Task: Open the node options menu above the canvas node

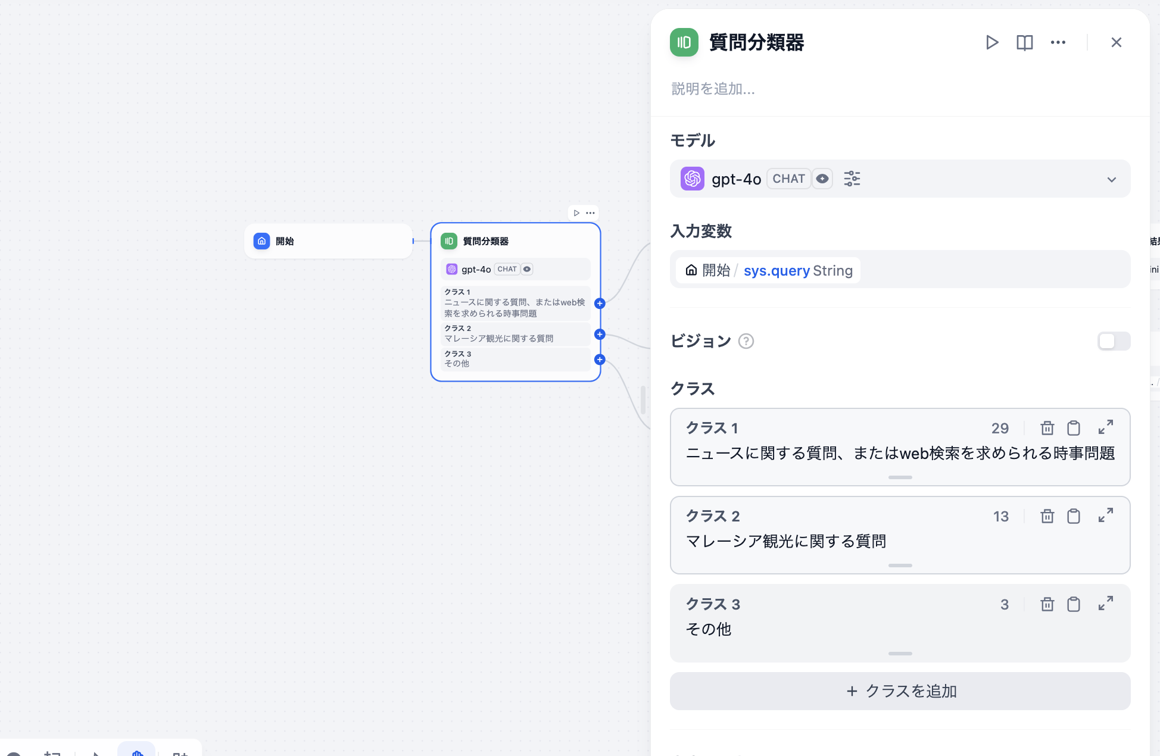Action: [589, 213]
